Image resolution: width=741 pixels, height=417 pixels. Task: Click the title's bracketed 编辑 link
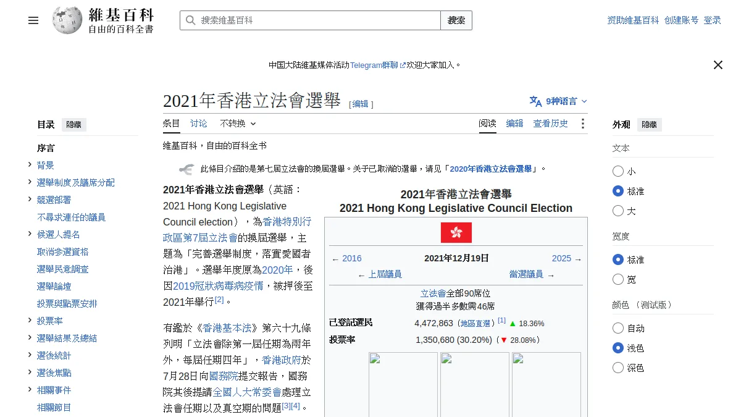pyautogui.click(x=360, y=104)
